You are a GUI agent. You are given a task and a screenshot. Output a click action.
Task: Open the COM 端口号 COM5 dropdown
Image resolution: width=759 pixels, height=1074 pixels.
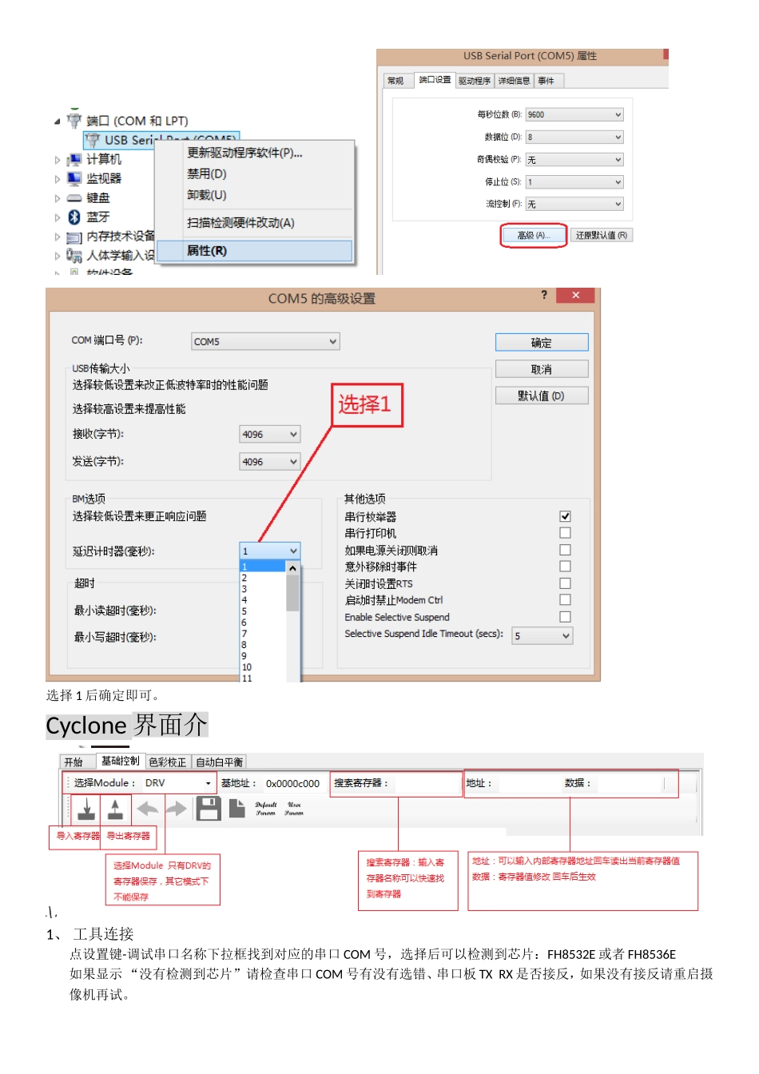tap(265, 341)
